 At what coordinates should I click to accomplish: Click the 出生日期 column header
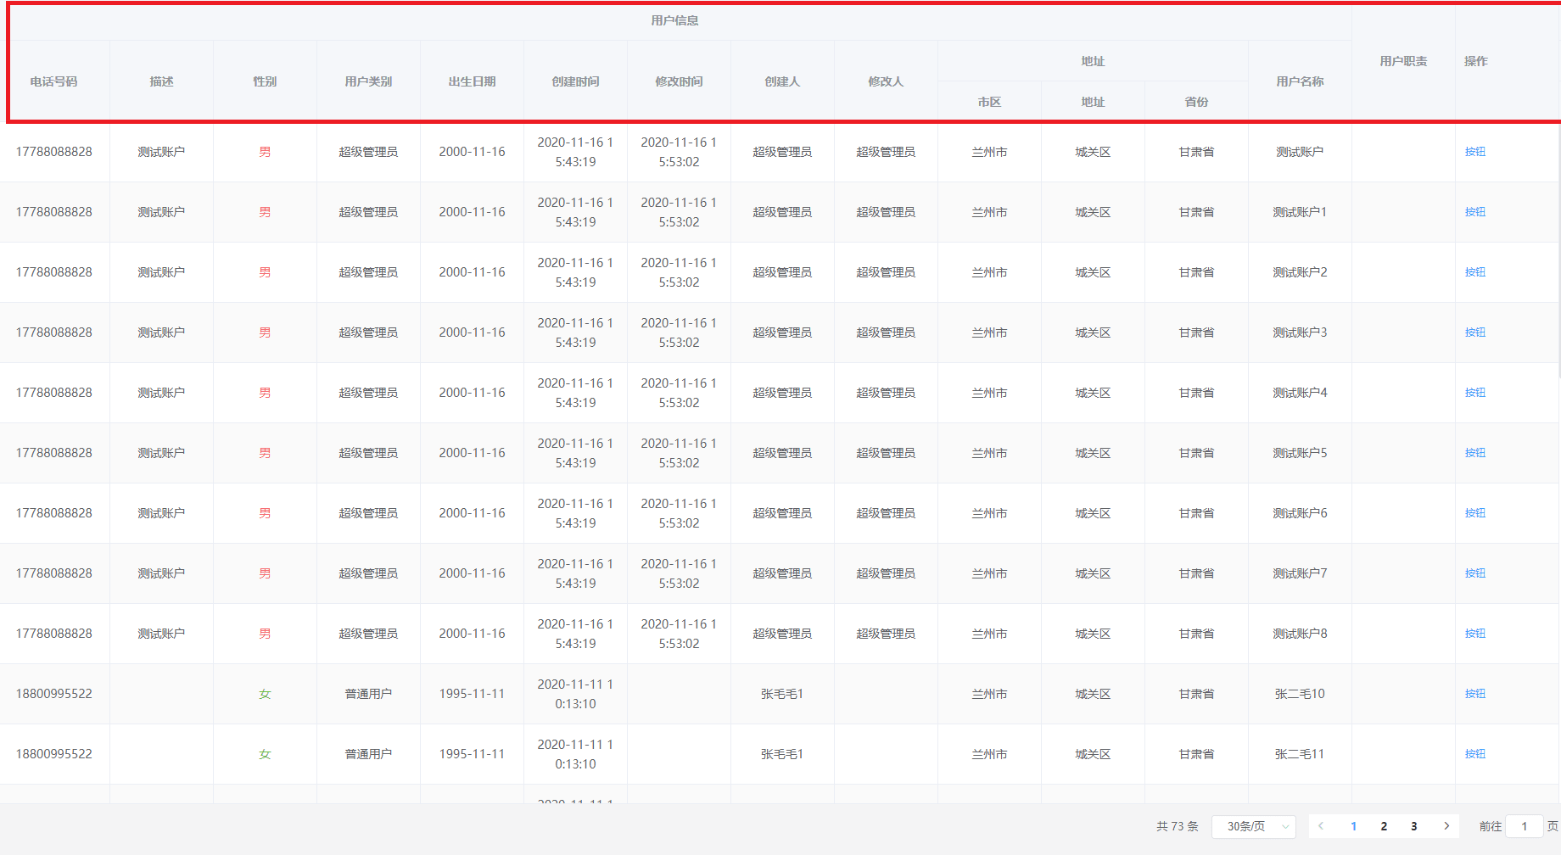tap(472, 81)
